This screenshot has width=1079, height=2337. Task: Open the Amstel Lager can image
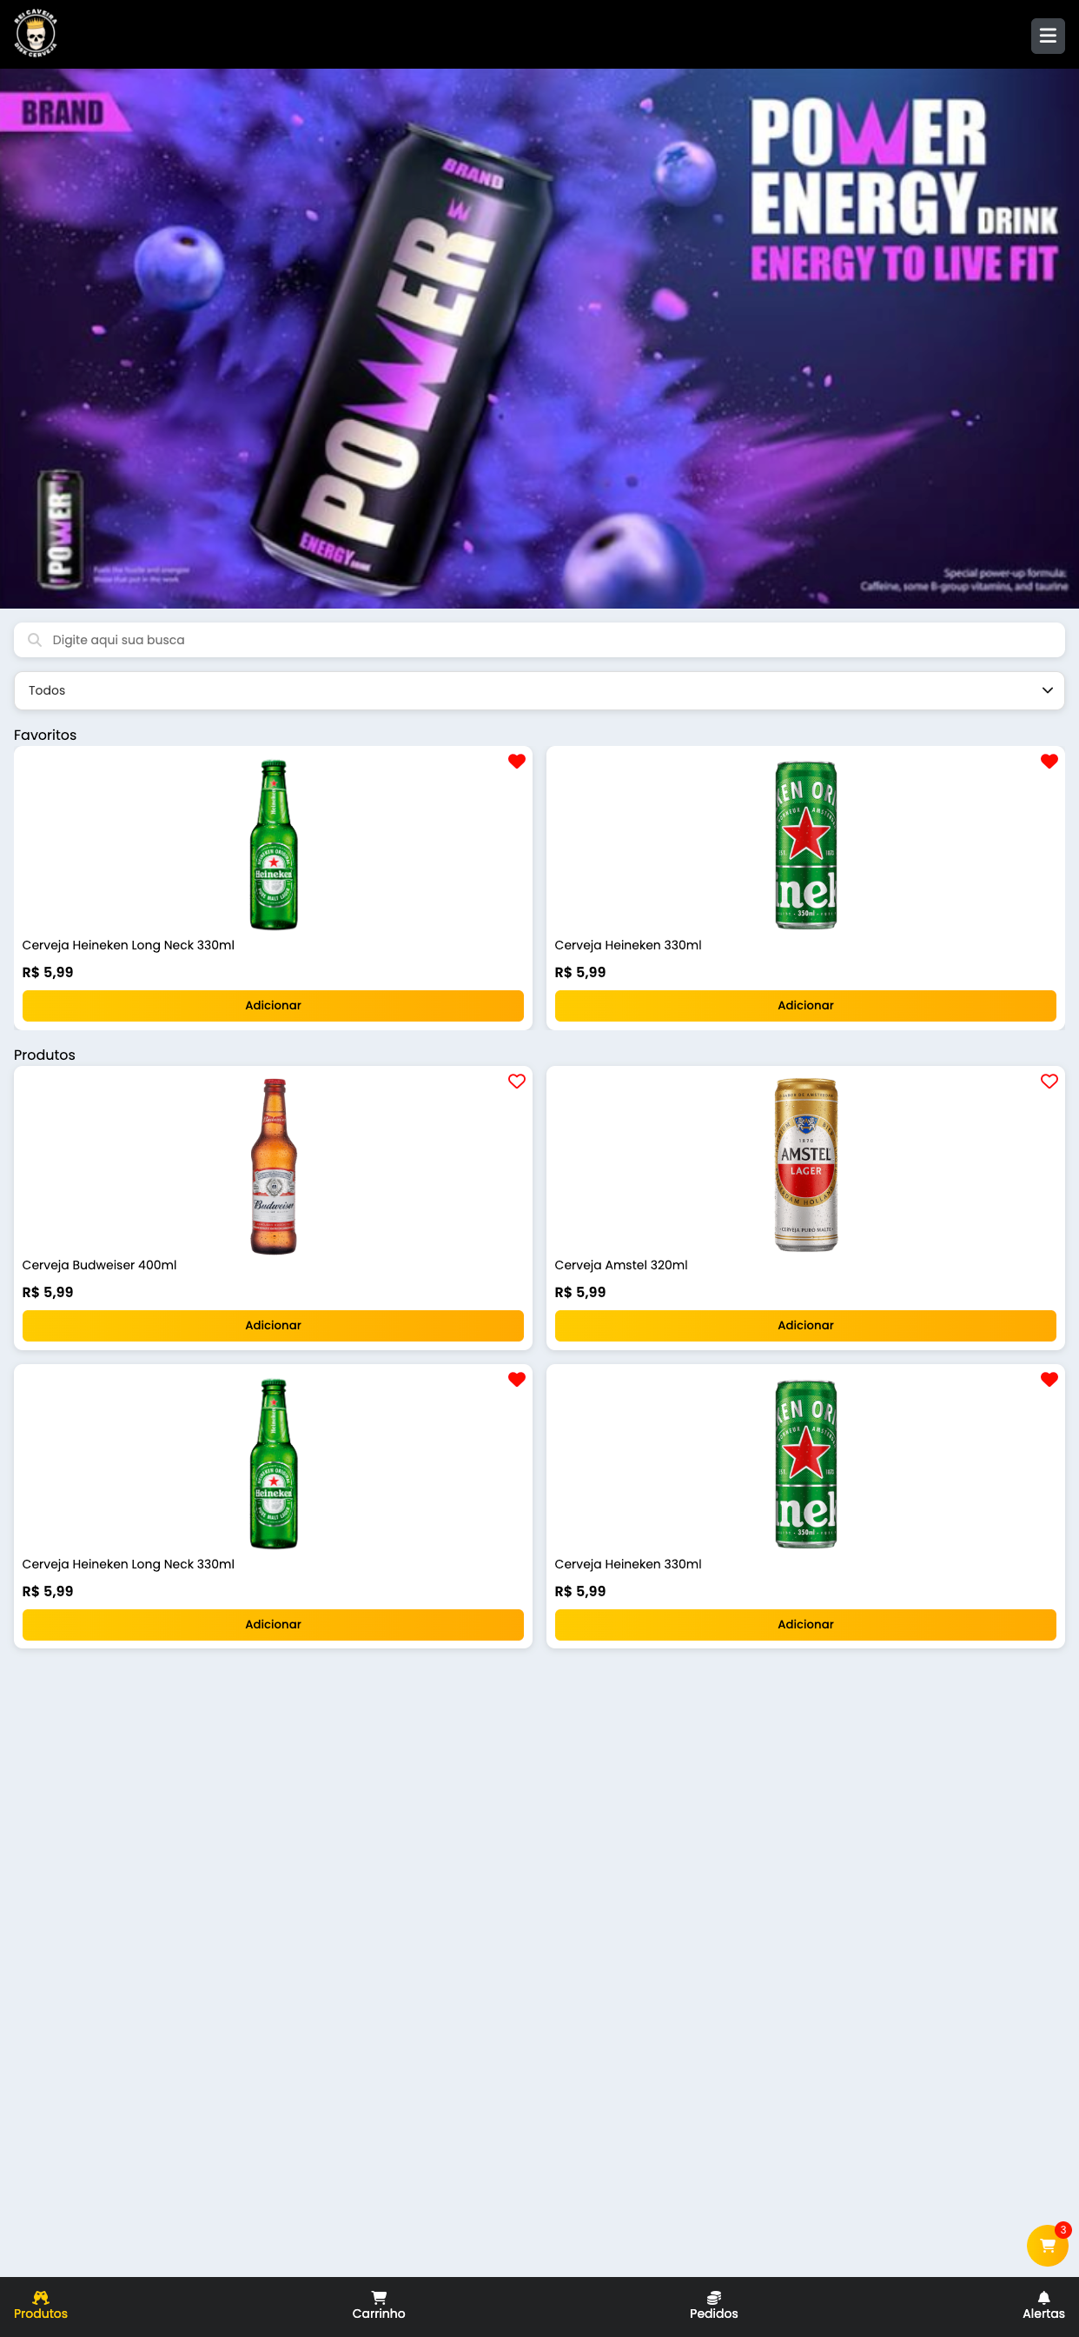coord(806,1165)
